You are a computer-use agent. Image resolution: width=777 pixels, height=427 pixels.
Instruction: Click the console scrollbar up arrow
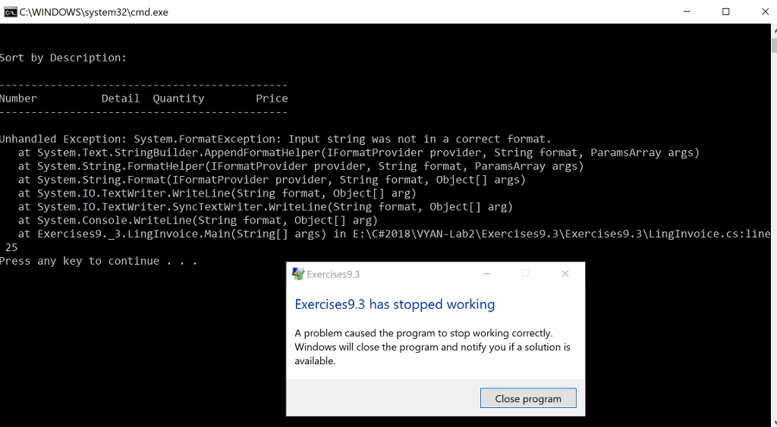(x=773, y=30)
